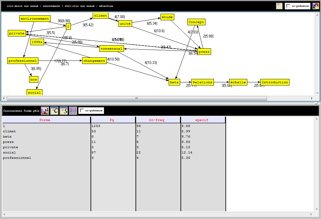Open the blue and red lines list icon
Viewport: 321px width, 219px height.
coord(73,111)
